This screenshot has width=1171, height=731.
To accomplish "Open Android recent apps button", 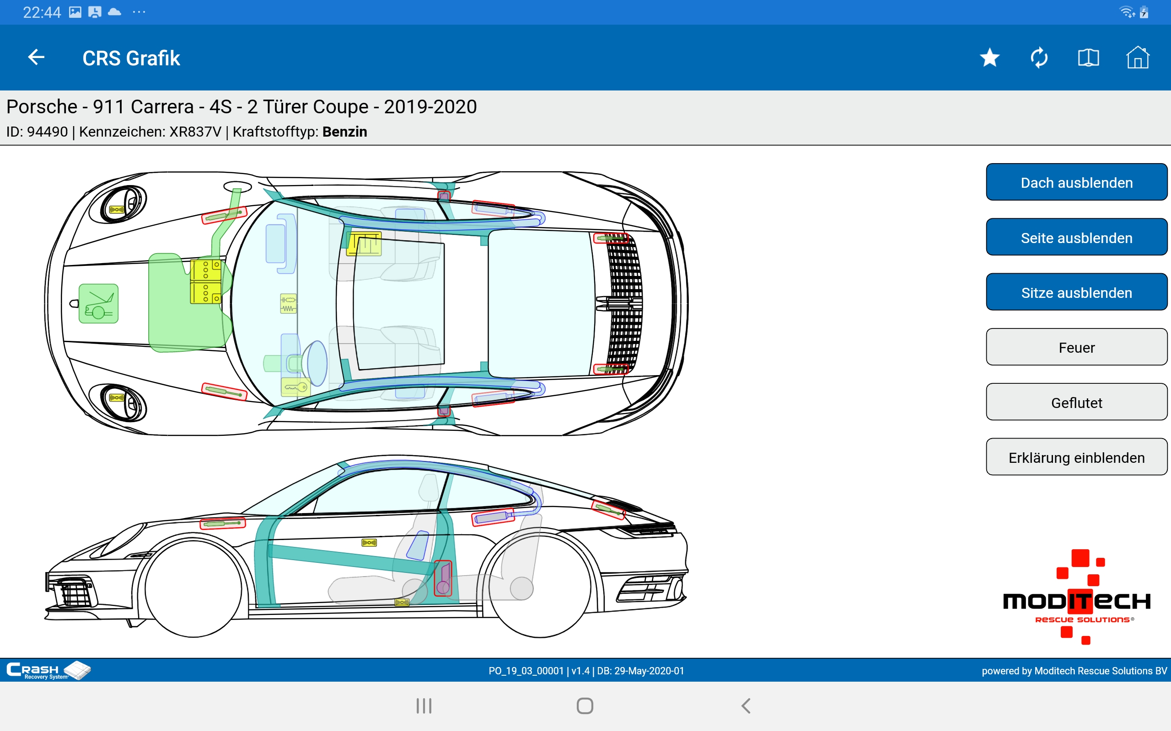I will point(424,706).
